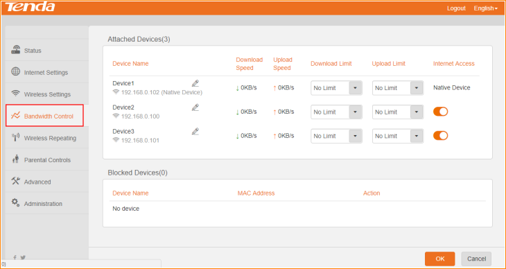Screen dimensions: 506x269
Task: Click the pencil edit icon for Device1
Action: tap(195, 83)
